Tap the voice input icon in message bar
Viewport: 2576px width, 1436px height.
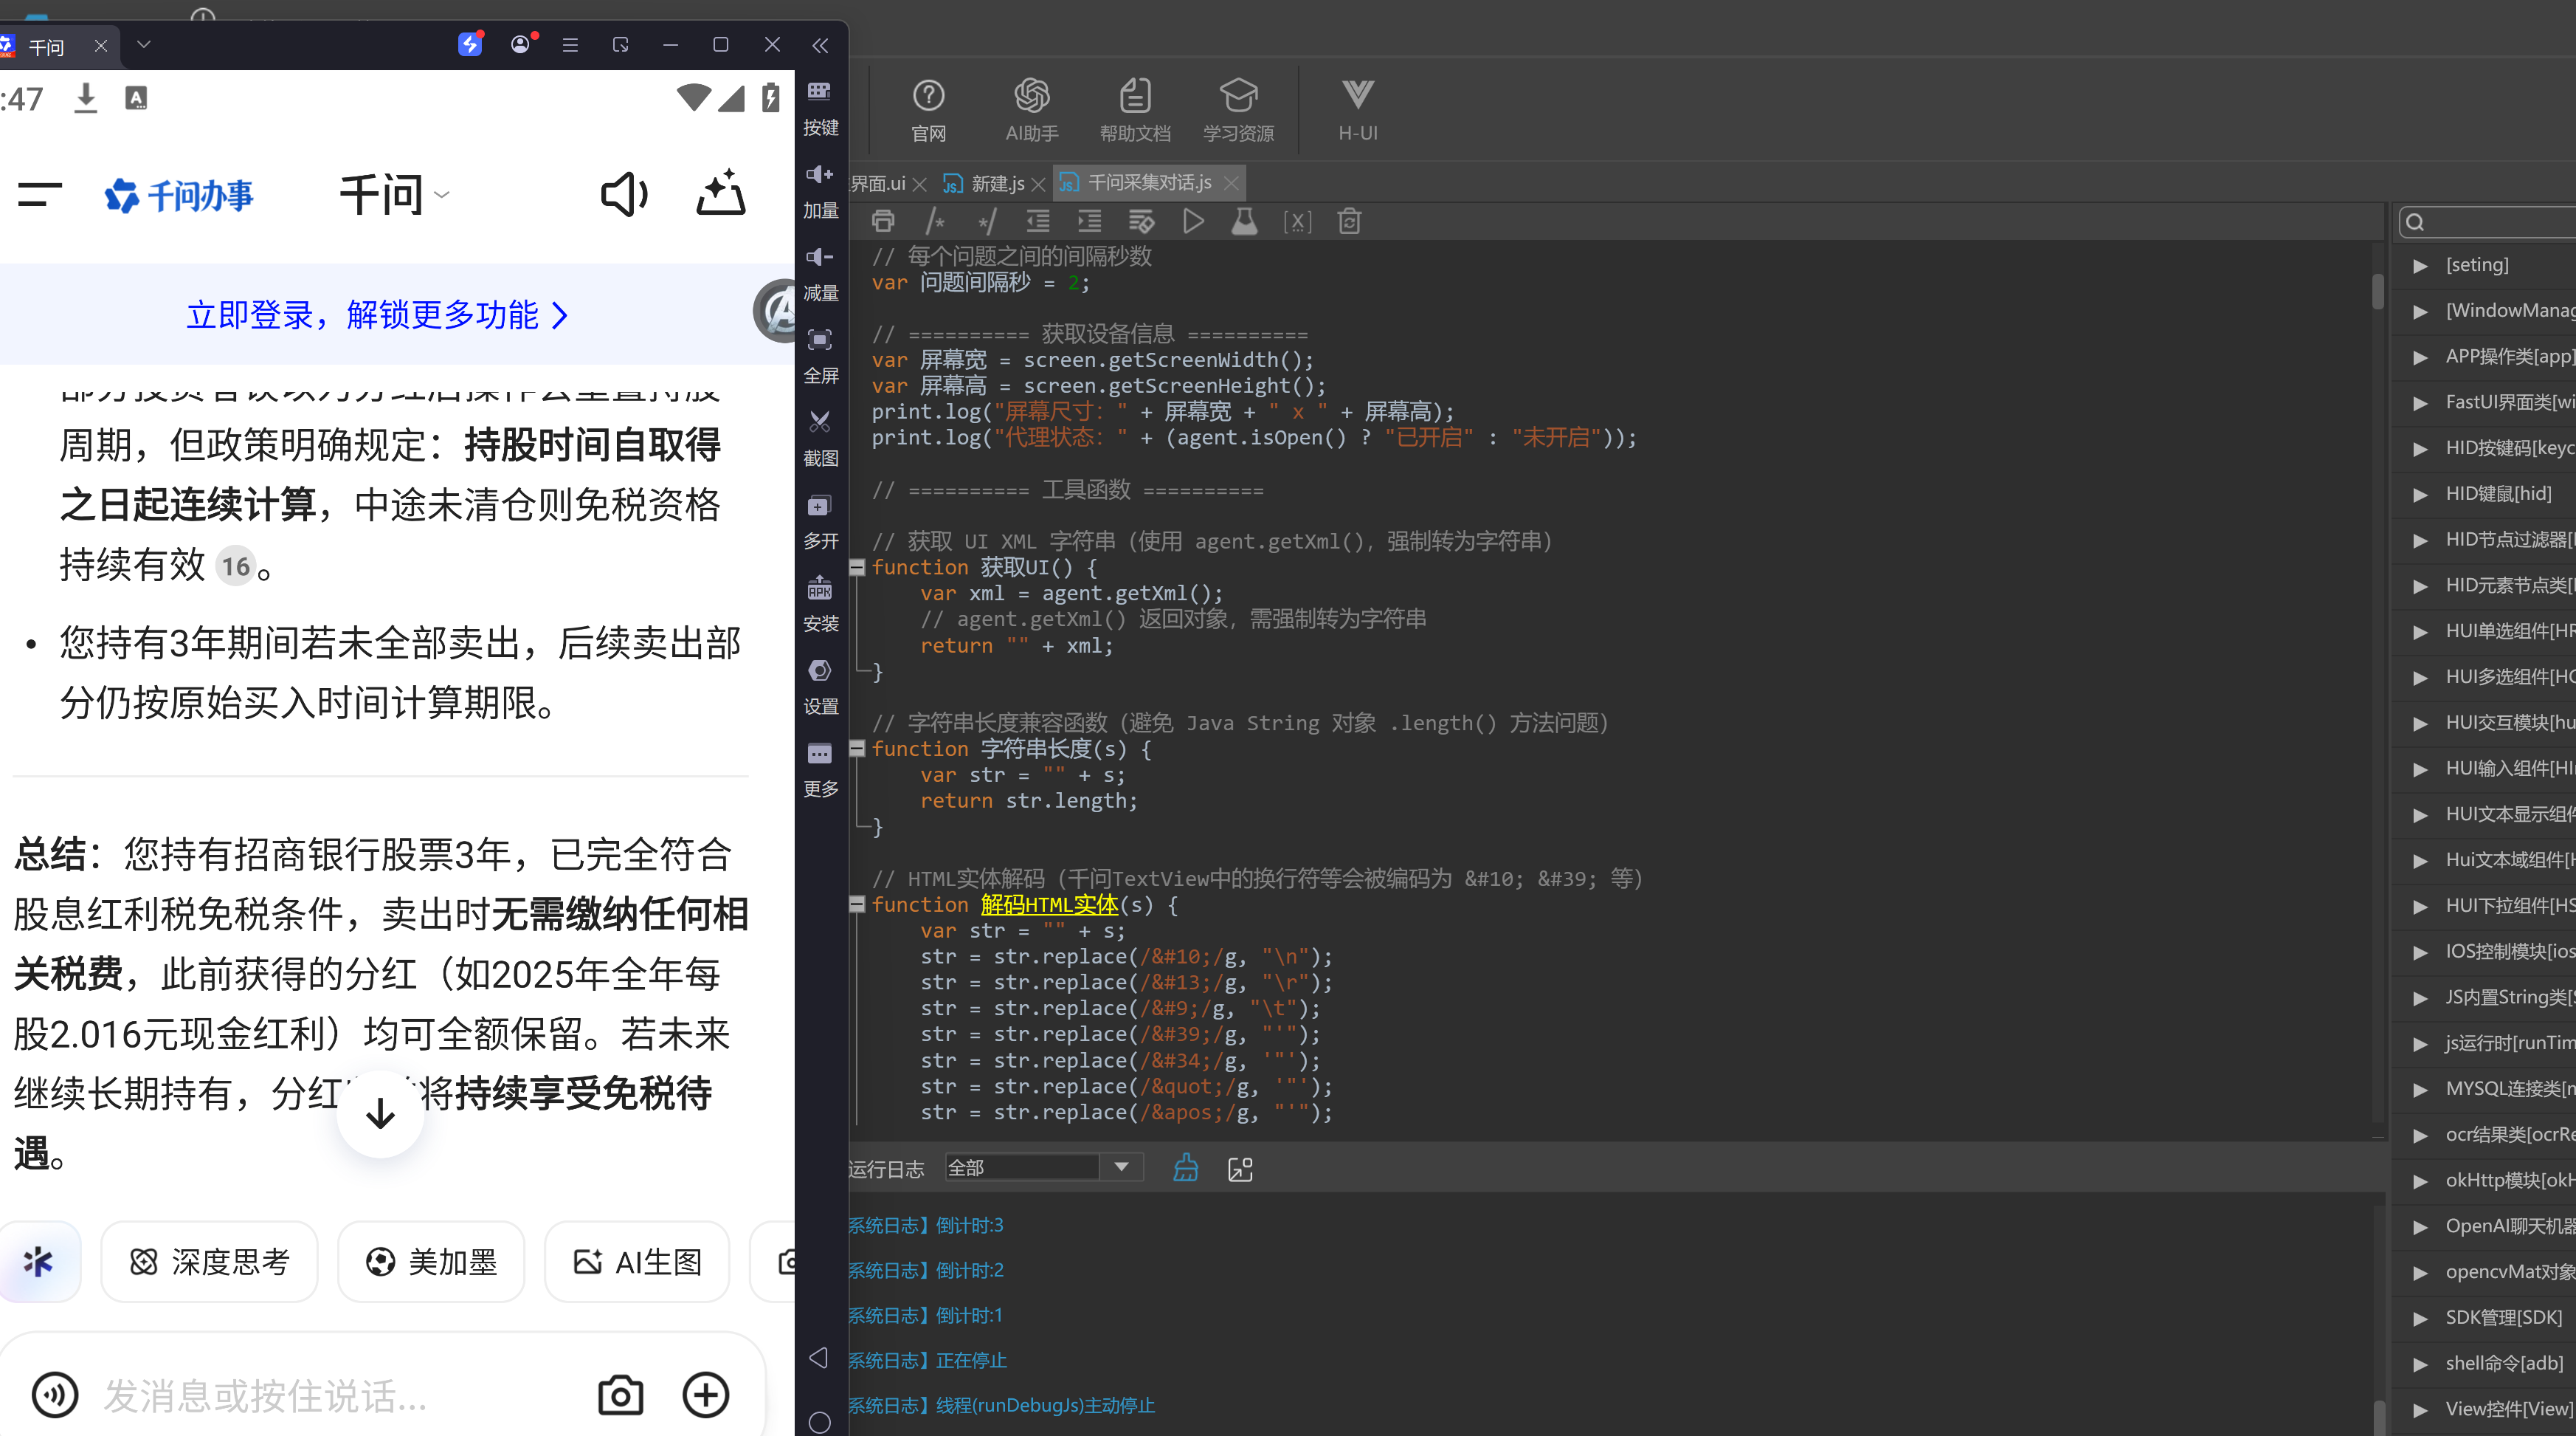54,1394
